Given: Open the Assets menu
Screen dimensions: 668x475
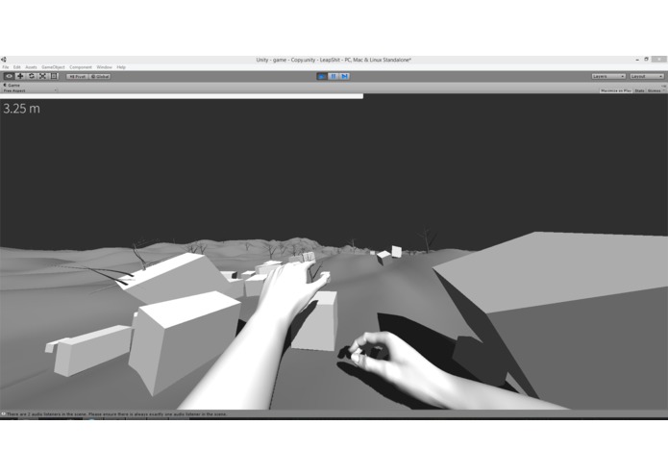Looking at the screenshot, I should click(x=31, y=67).
